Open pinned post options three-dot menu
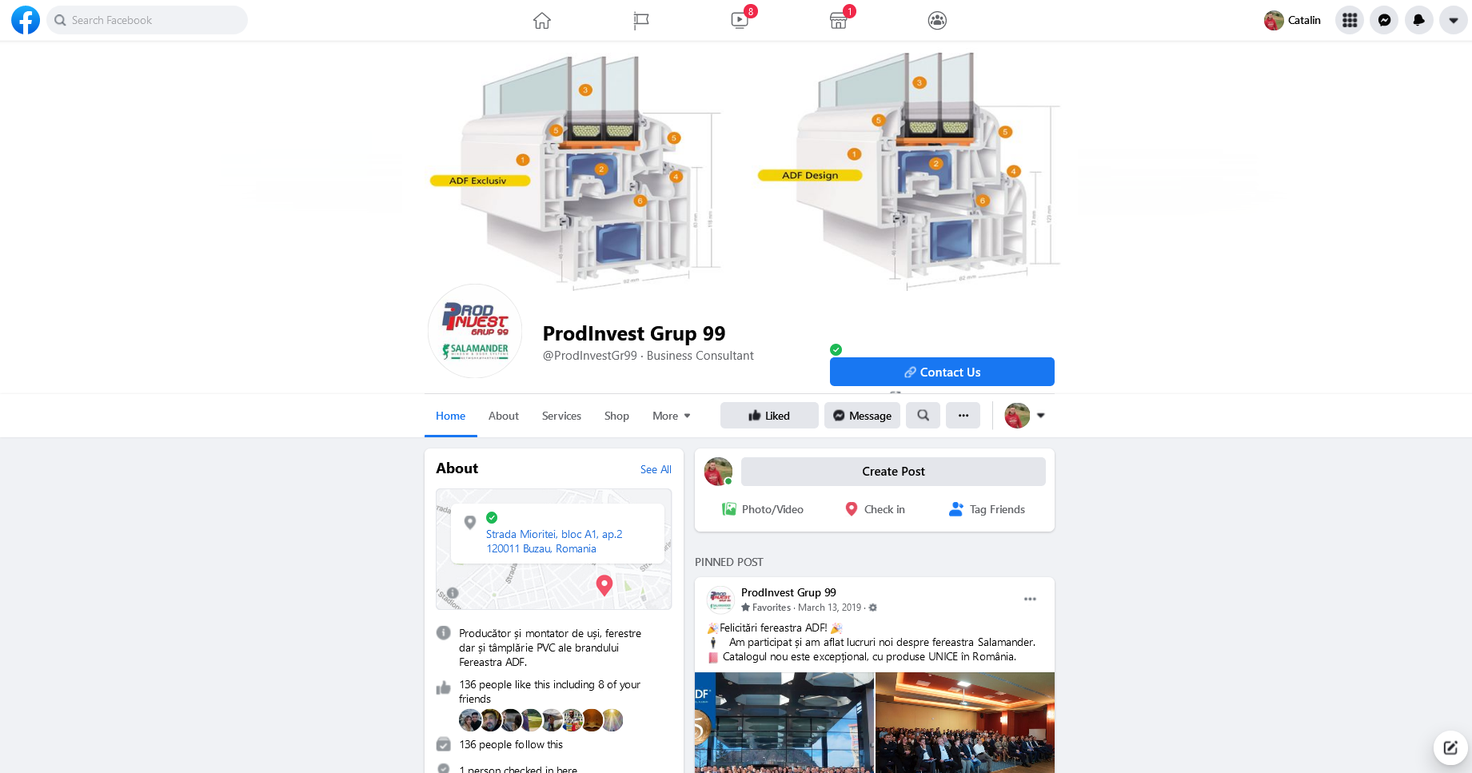 pos(1030,599)
